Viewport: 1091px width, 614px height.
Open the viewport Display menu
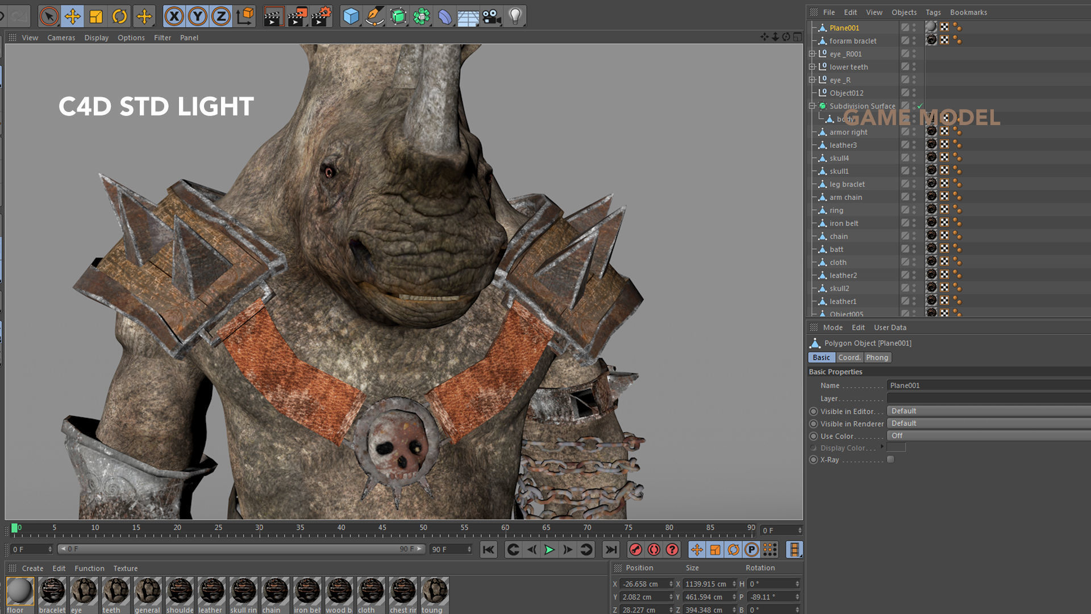[97, 38]
